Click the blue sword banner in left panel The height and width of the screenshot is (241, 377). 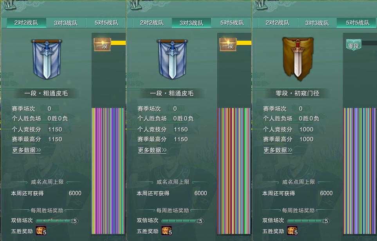[47, 59]
